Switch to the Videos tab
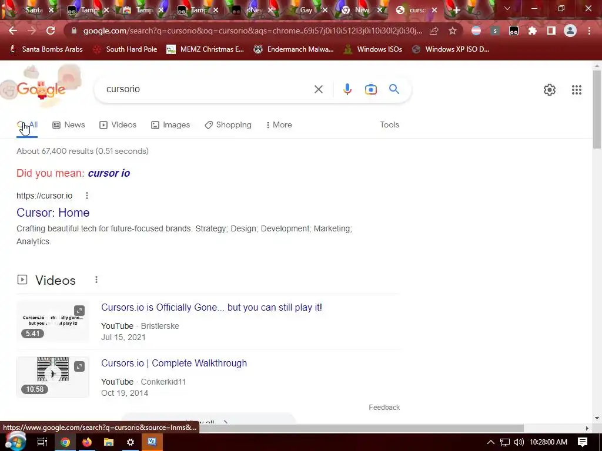Image resolution: width=602 pixels, height=451 pixels. [x=118, y=125]
